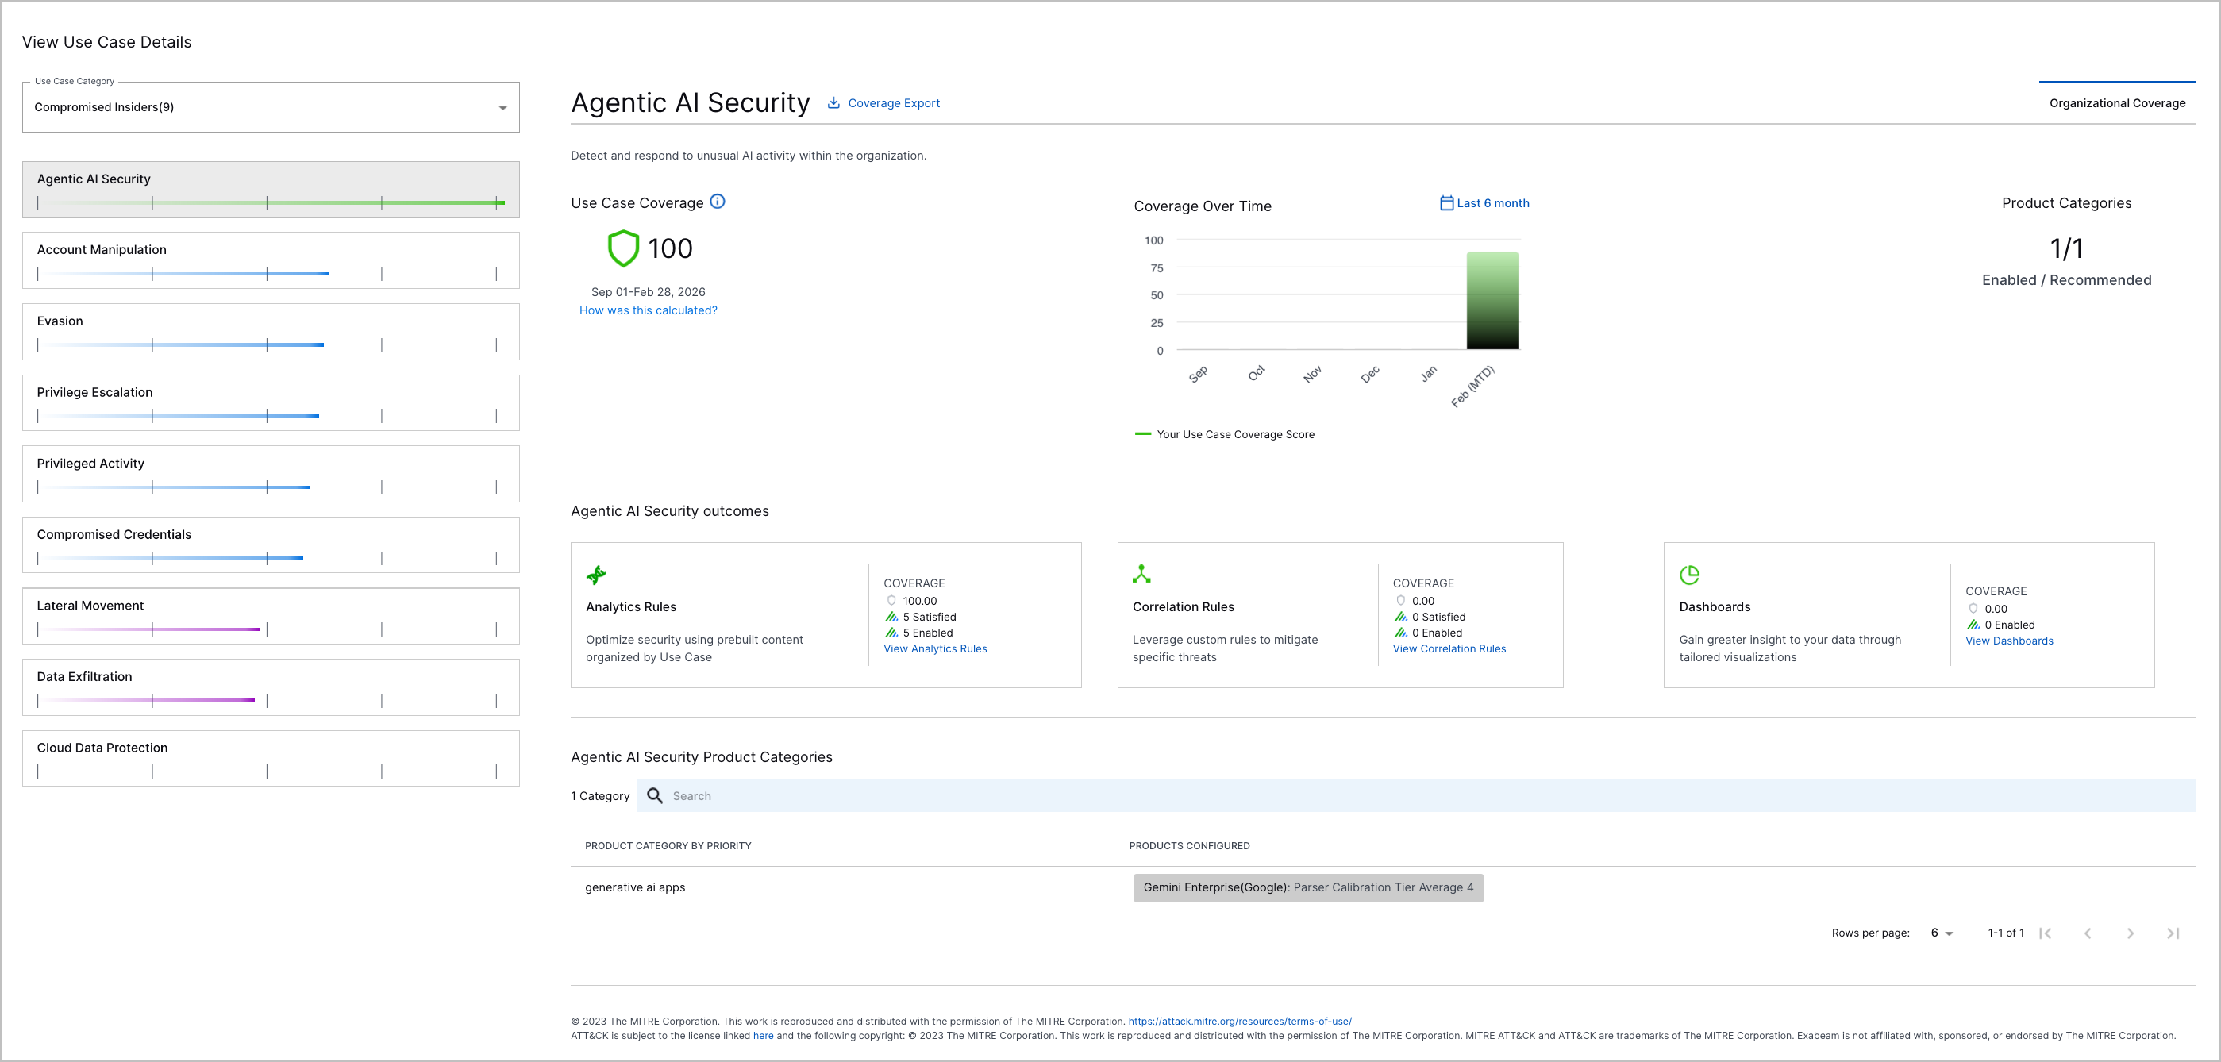This screenshot has width=2221, height=1062.
Task: Select the Data Exfiltration use case
Action: [271, 687]
